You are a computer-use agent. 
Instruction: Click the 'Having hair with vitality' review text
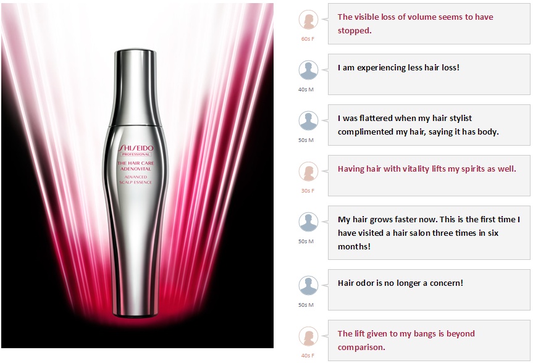[427, 169]
